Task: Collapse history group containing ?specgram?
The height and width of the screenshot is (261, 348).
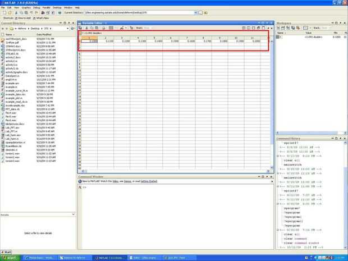Action: (x=278, y=204)
